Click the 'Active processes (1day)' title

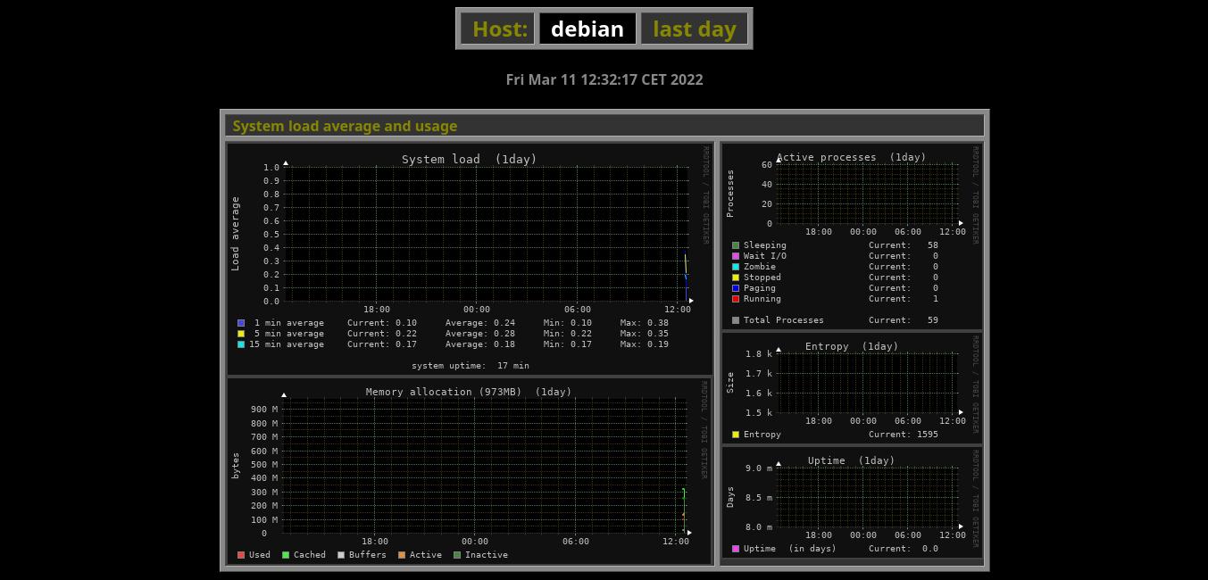pyautogui.click(x=852, y=157)
